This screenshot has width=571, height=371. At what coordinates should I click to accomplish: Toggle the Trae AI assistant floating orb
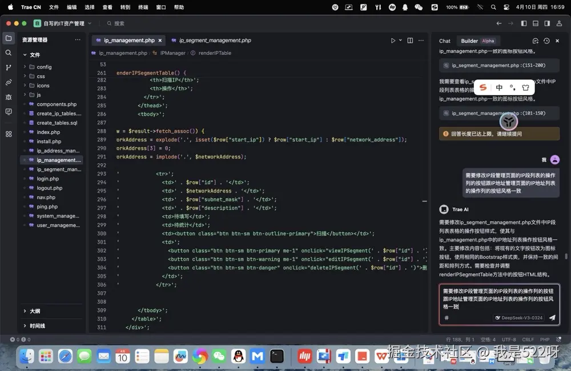click(x=508, y=120)
